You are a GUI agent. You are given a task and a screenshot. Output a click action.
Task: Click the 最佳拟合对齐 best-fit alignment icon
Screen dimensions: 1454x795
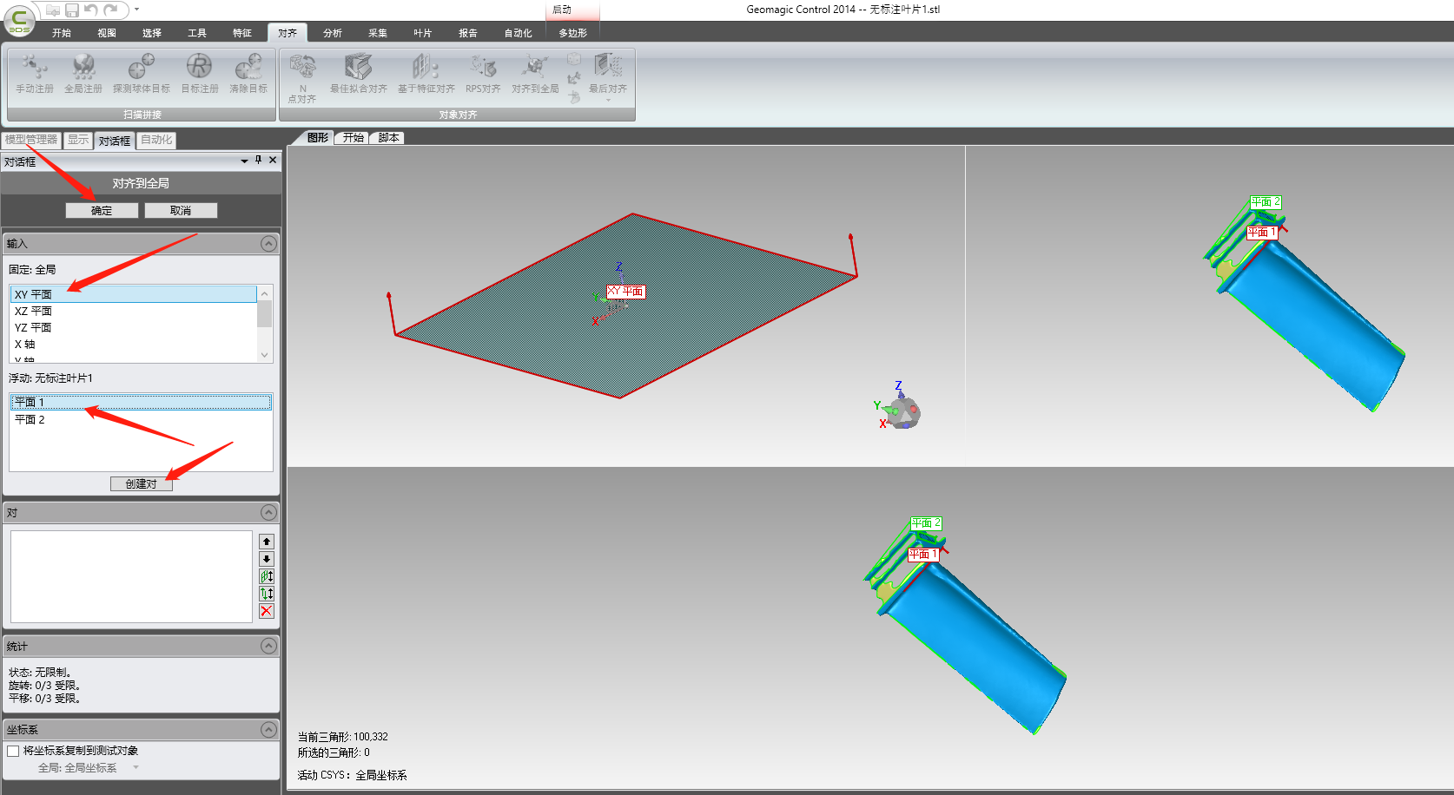point(358,68)
